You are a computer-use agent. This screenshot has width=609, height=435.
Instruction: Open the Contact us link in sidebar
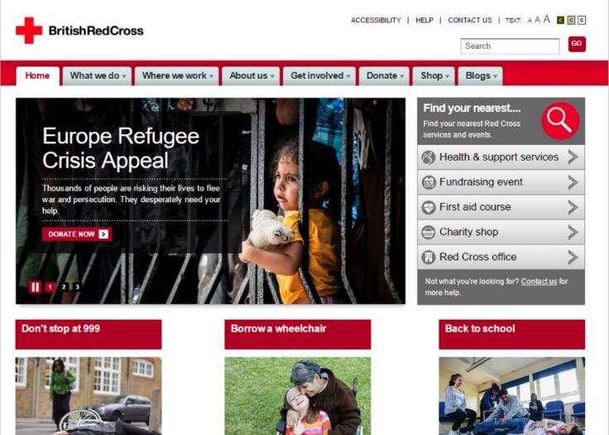tap(539, 282)
